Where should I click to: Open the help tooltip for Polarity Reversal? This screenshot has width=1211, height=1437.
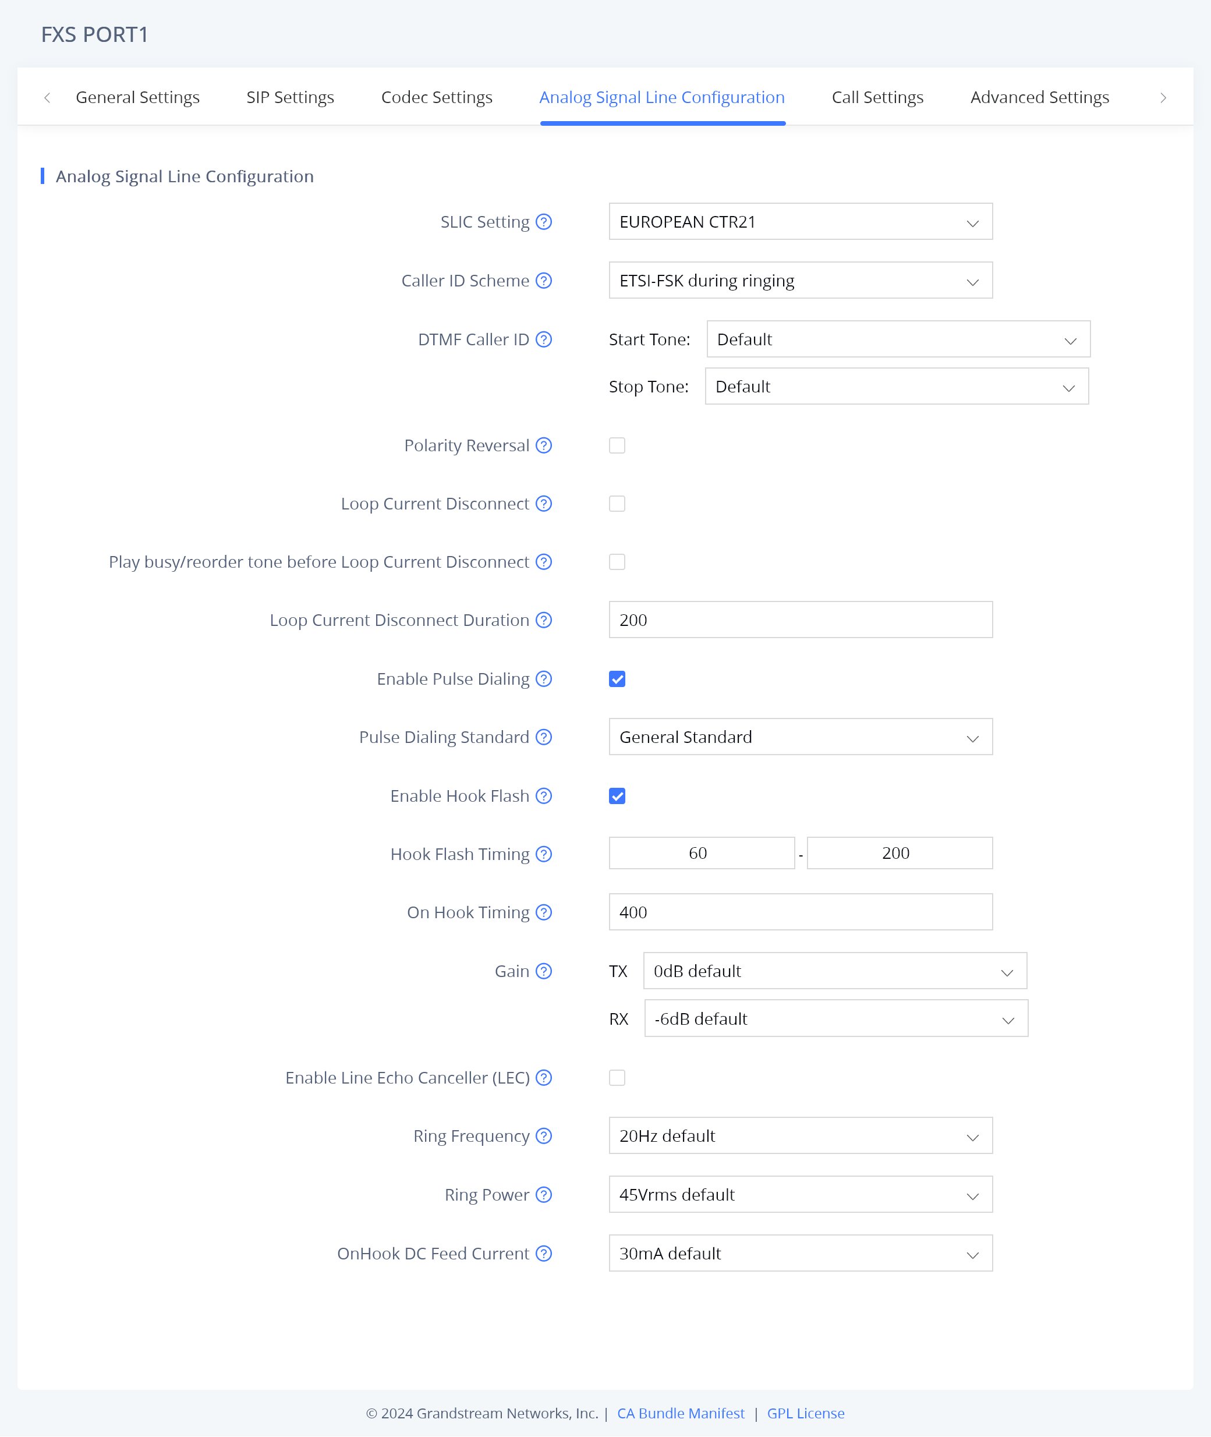point(544,445)
